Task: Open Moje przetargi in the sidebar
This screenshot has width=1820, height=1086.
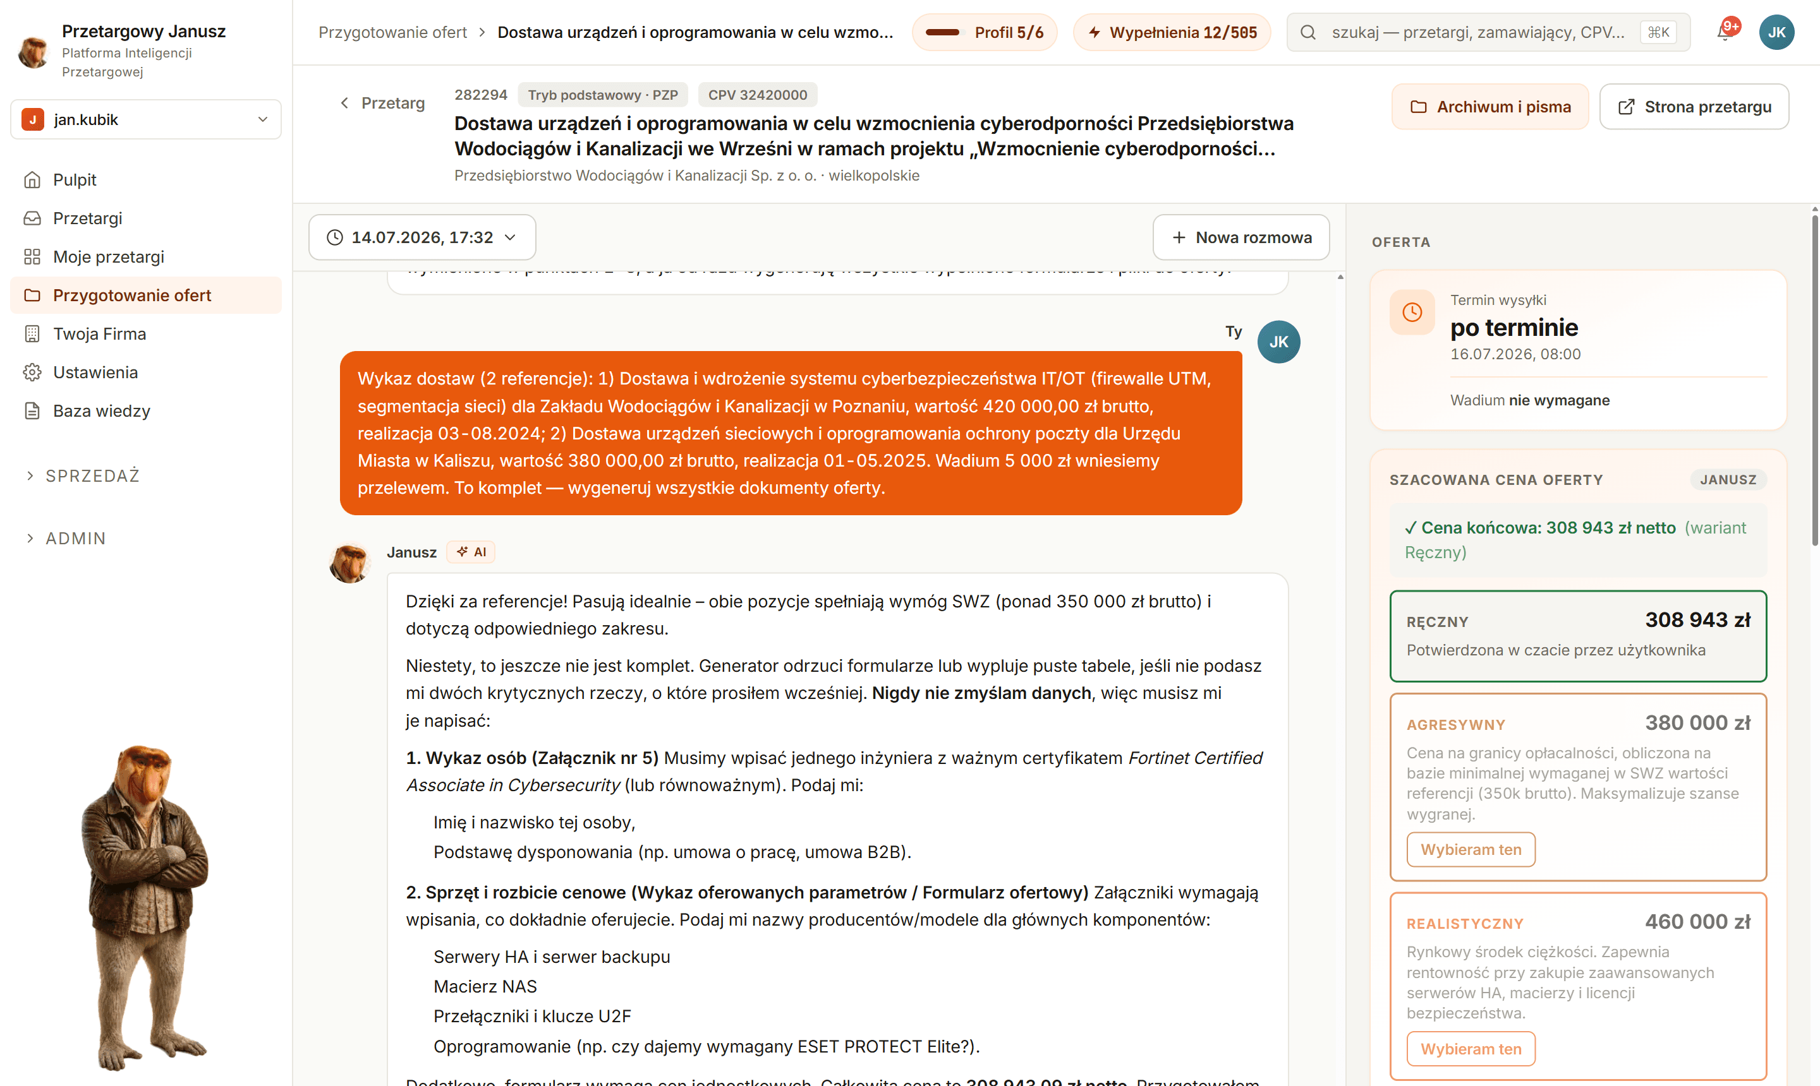Action: [x=146, y=257]
